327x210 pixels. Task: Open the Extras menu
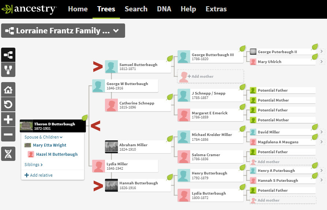pyautogui.click(x=216, y=9)
